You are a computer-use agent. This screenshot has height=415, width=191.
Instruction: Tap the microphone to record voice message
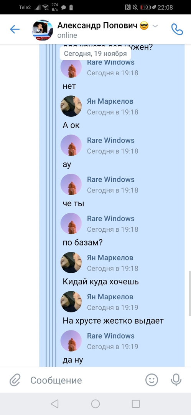click(x=176, y=380)
